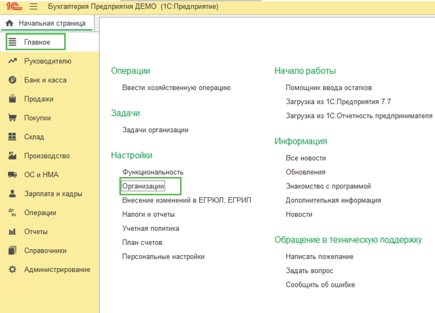
Task: Click the 1C logo icon
Action: pos(14,6)
